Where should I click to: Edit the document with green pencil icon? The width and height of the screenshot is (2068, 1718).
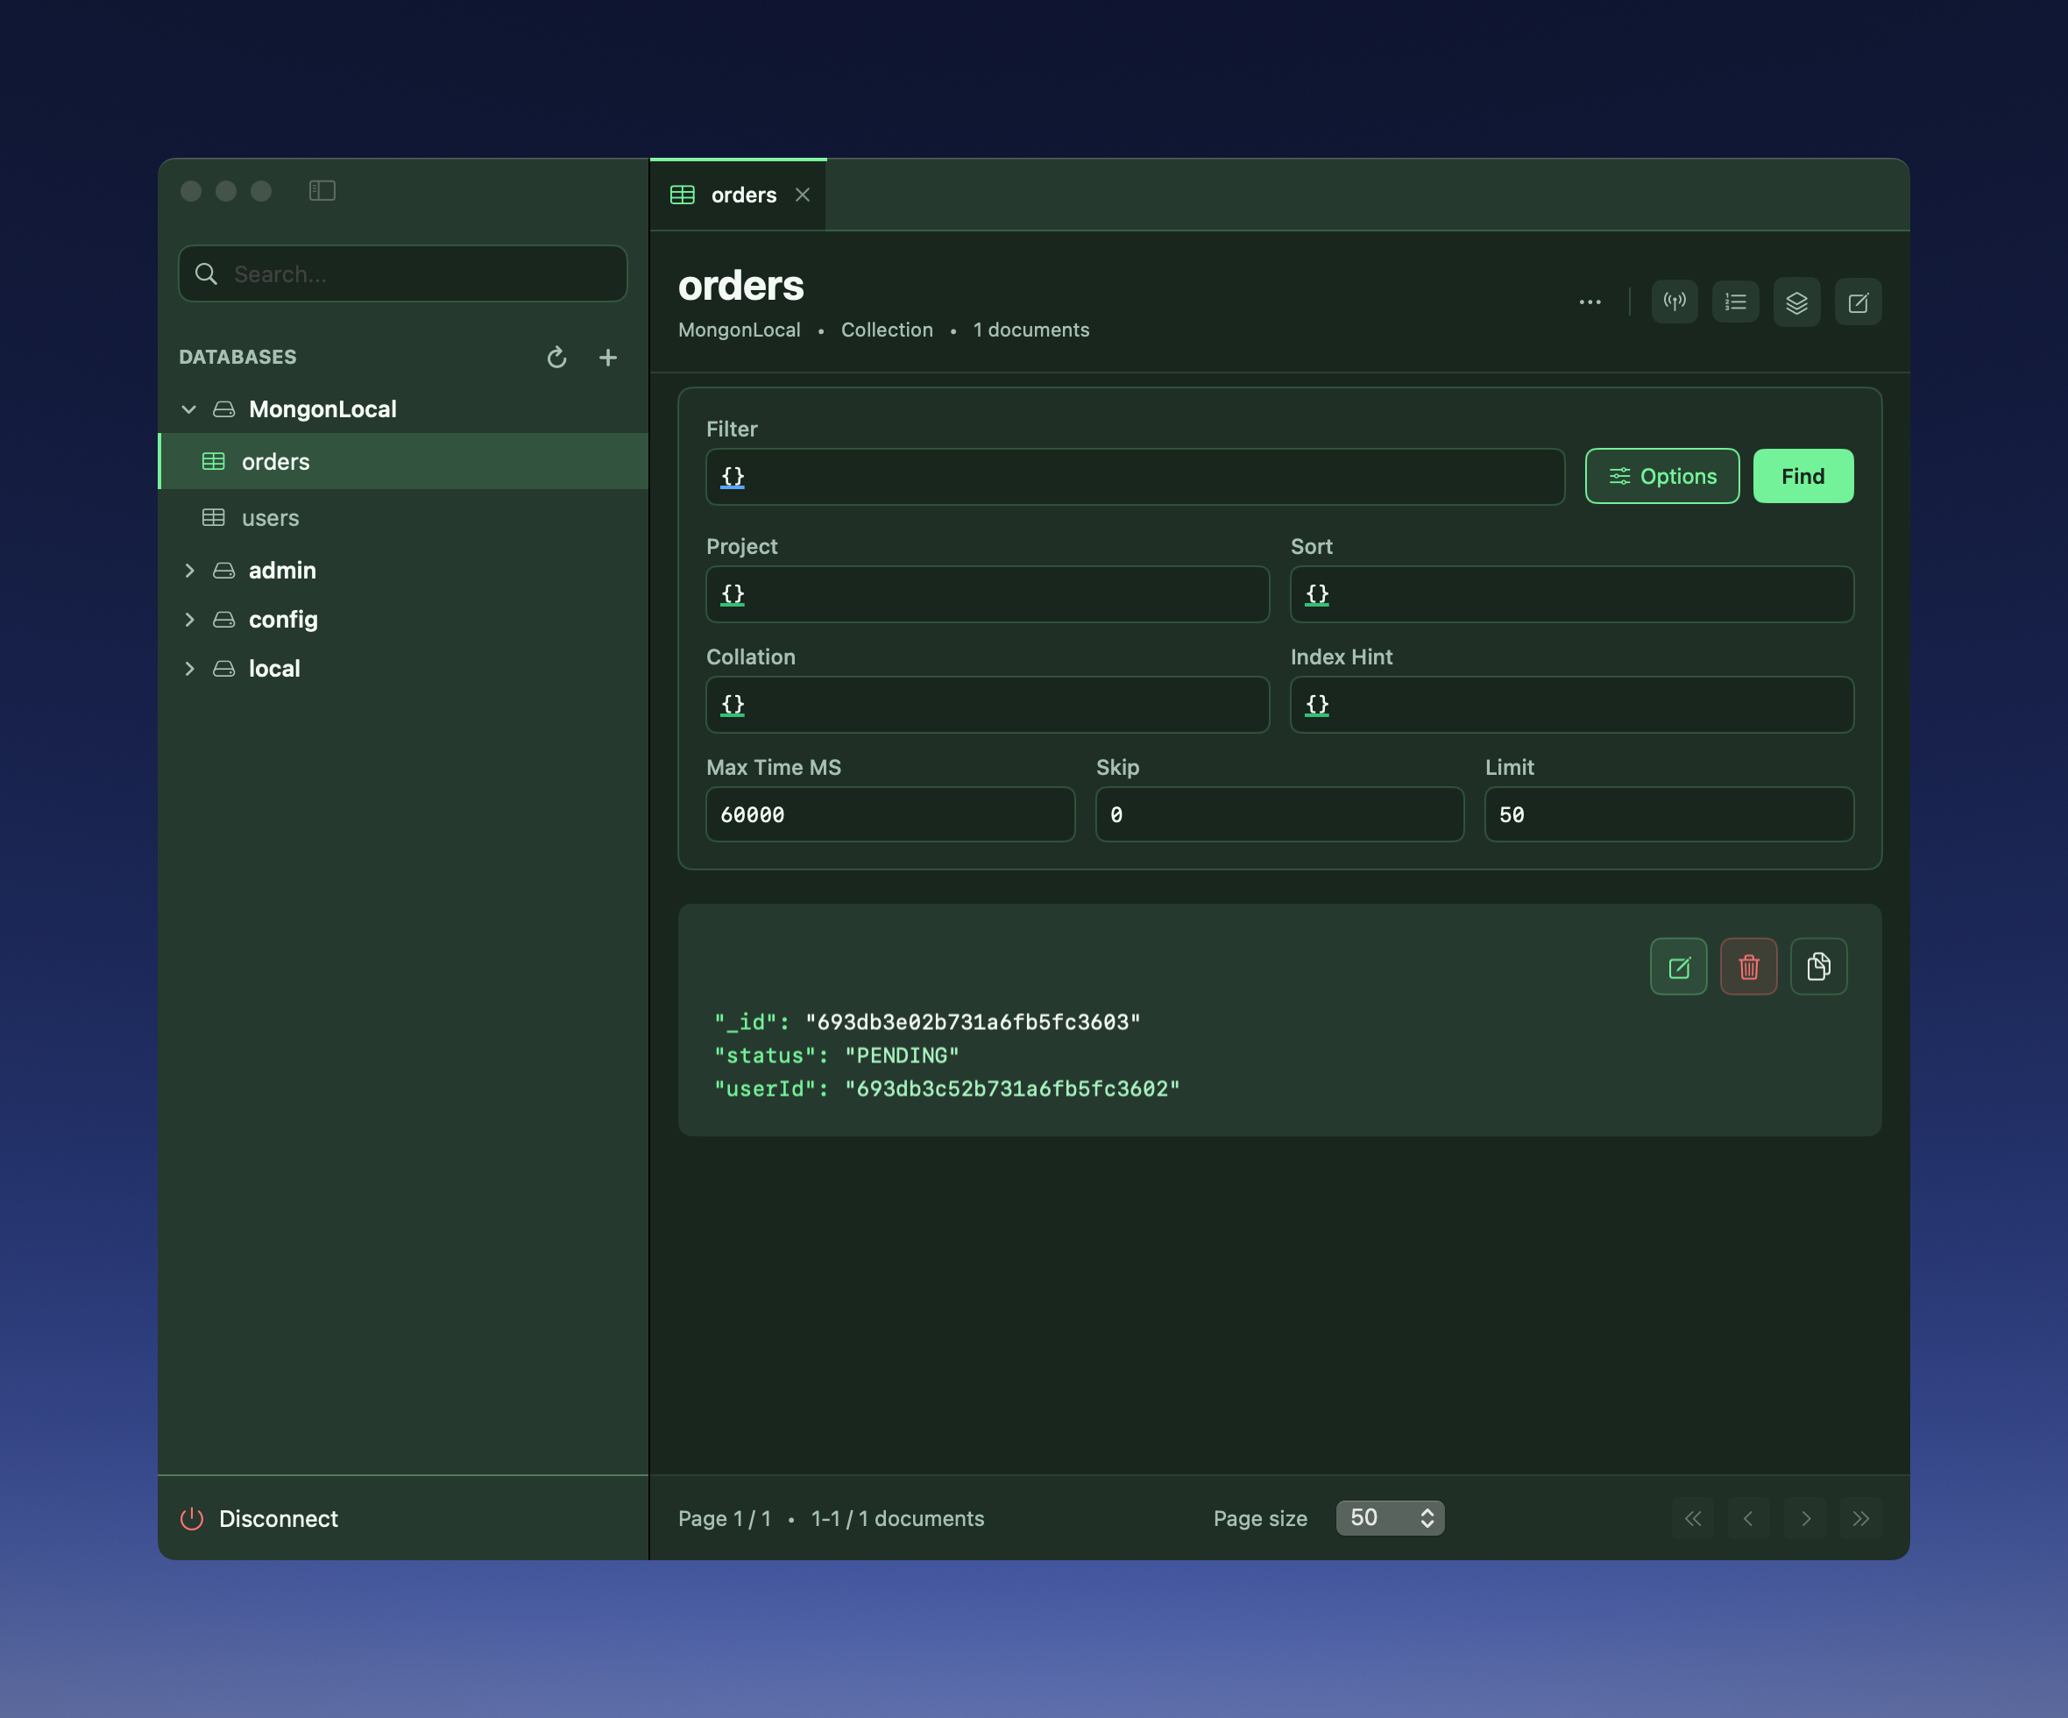tap(1678, 966)
